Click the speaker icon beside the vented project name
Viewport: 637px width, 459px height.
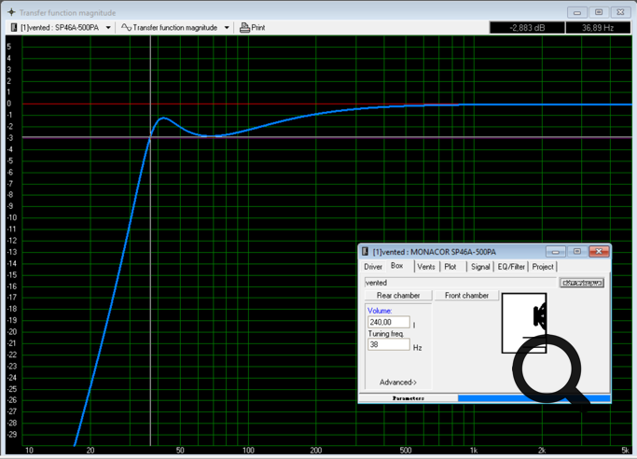click(x=13, y=28)
